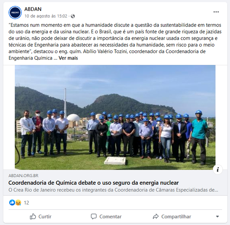
Task: Click the Compartilhar button label
Action: 176,216
